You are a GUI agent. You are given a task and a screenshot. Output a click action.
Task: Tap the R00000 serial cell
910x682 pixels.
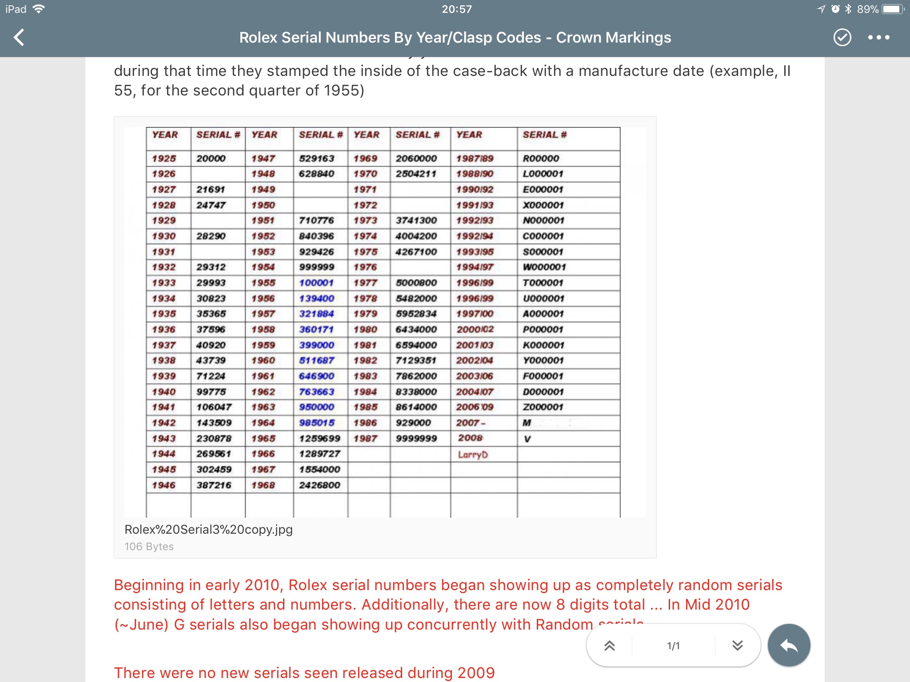click(540, 159)
